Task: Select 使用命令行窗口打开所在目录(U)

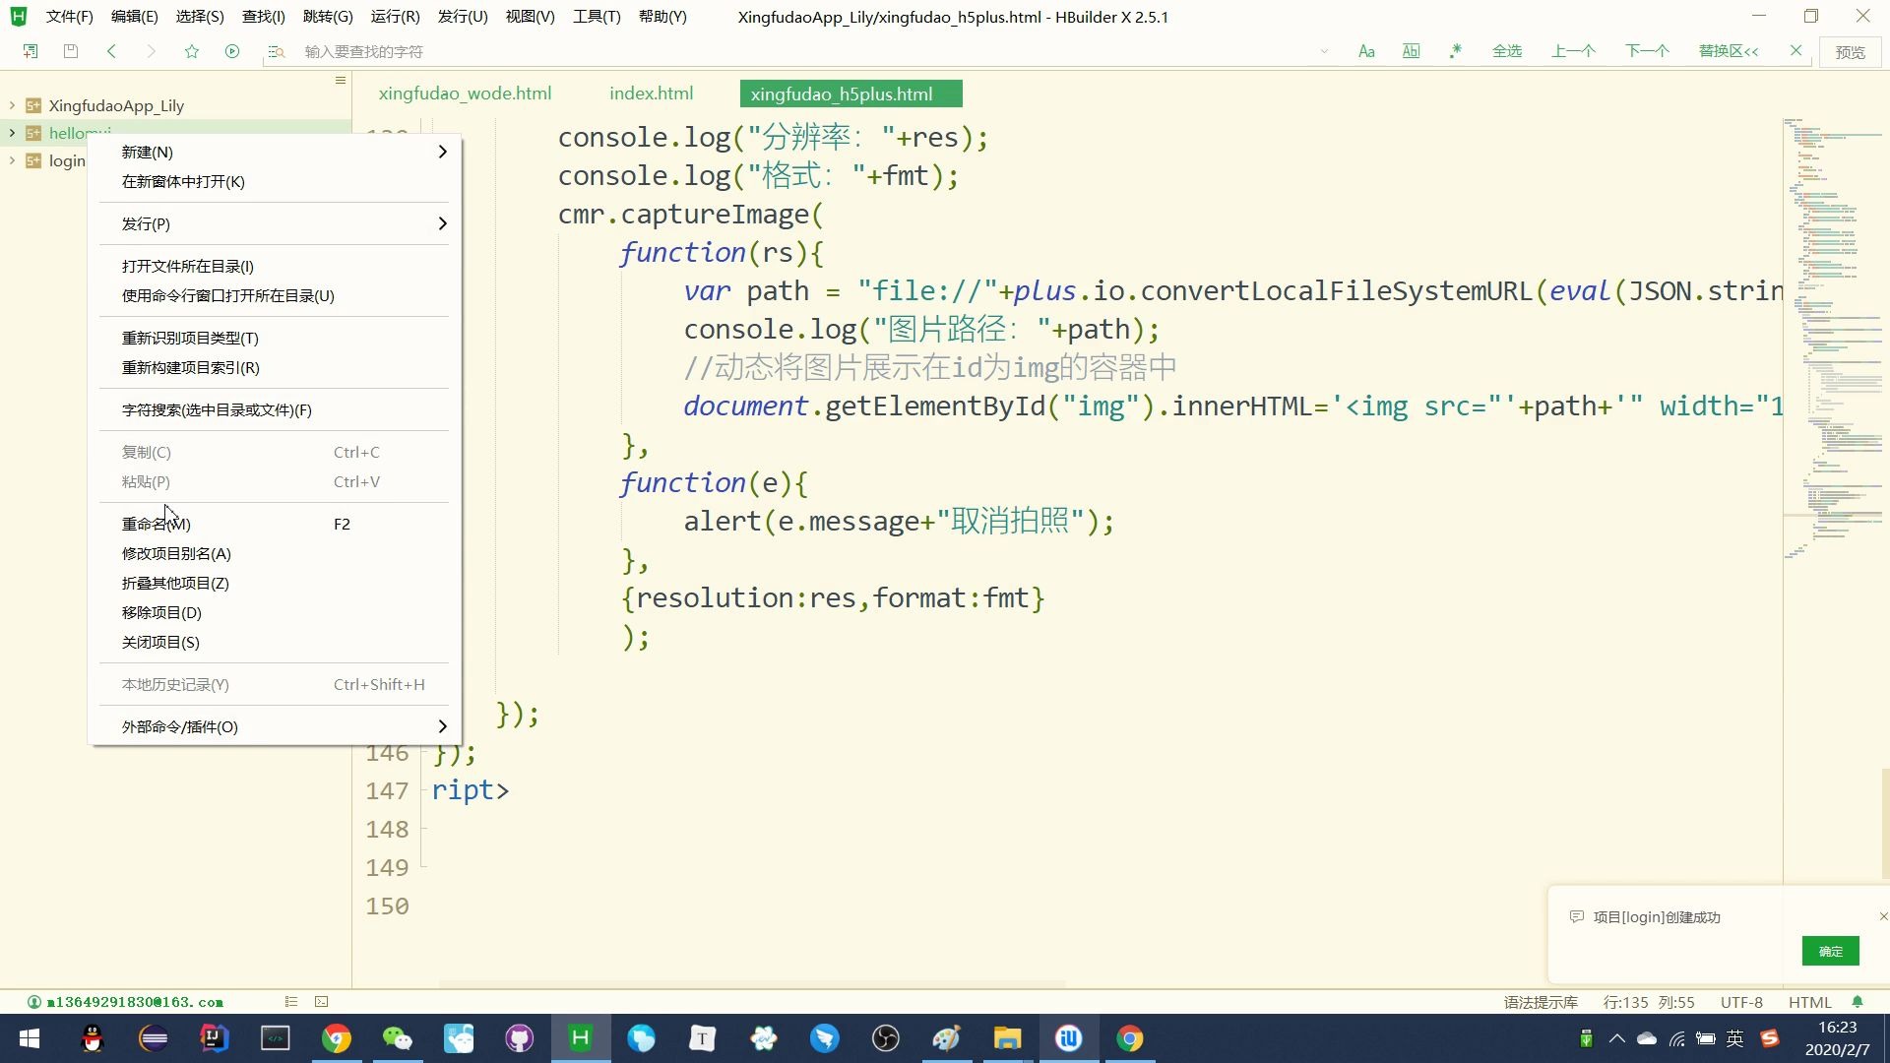Action: click(x=275, y=295)
